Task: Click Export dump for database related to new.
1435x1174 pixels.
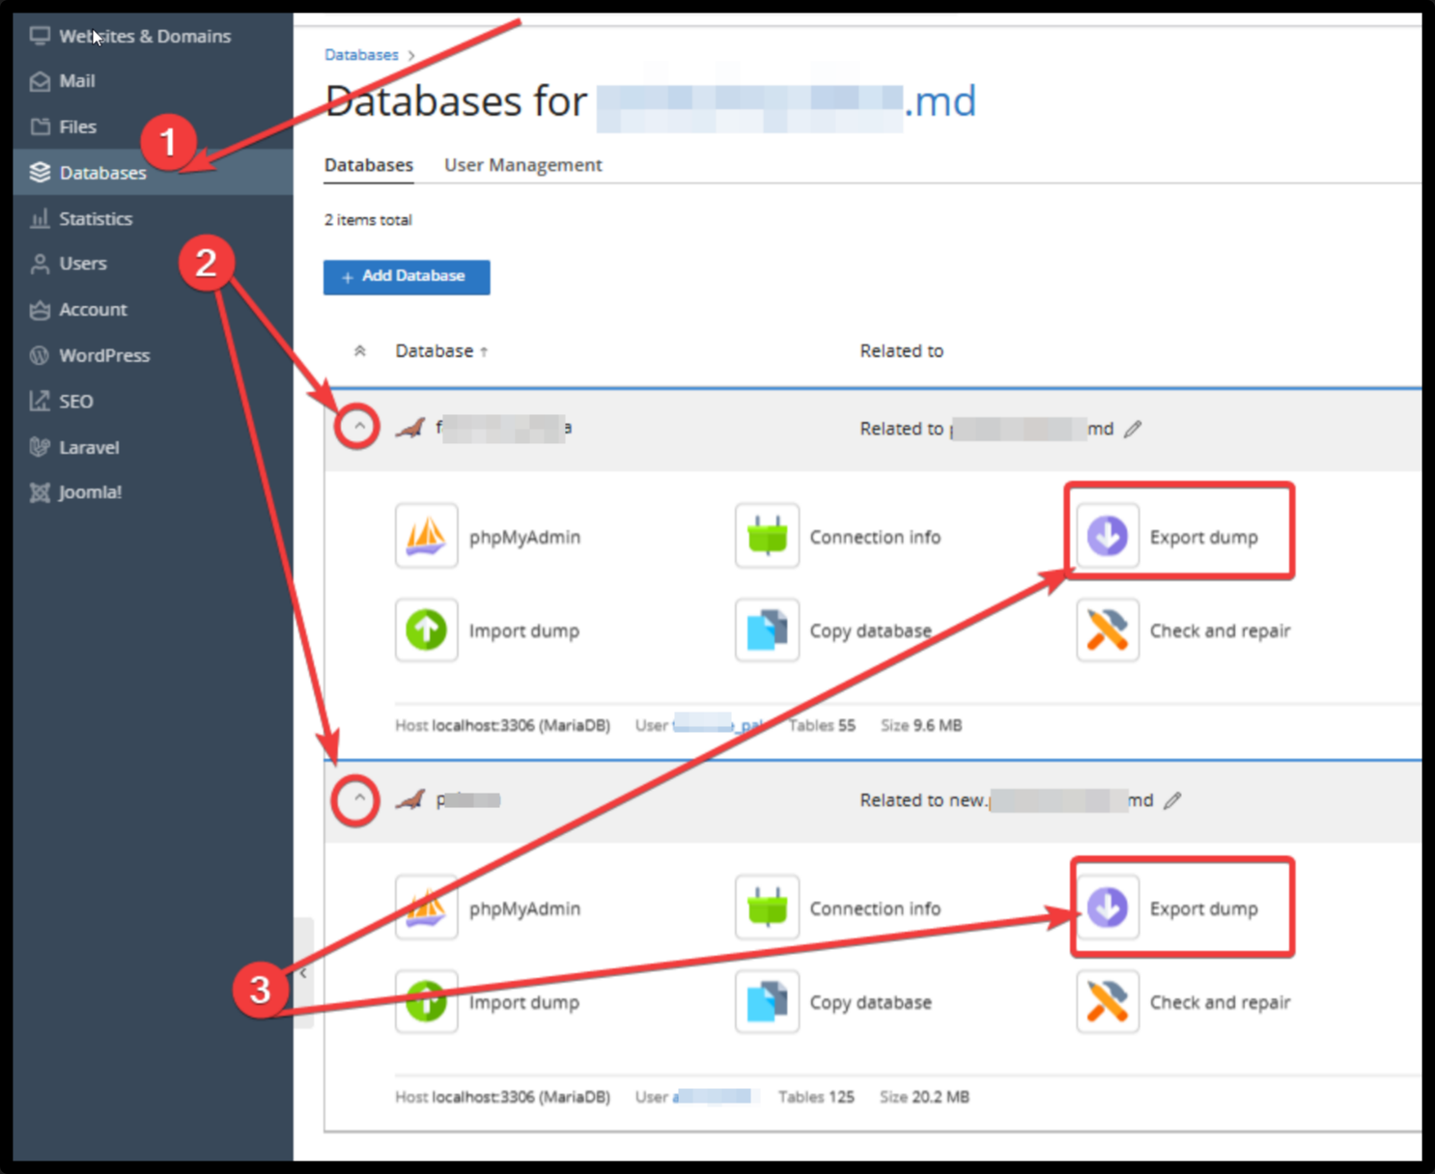Action: 1168,908
